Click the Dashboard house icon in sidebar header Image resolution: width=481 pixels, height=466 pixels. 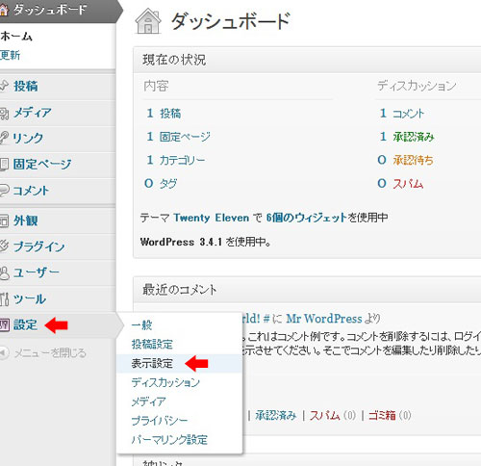click(x=4, y=10)
